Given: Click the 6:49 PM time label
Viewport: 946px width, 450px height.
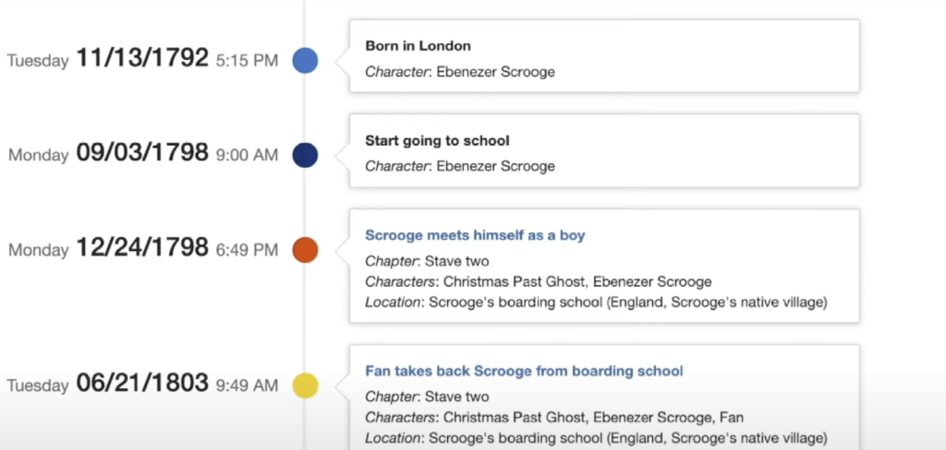Looking at the screenshot, I should click(x=247, y=250).
